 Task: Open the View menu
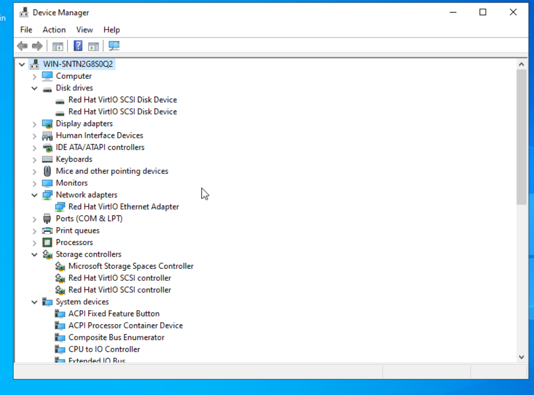click(x=85, y=30)
